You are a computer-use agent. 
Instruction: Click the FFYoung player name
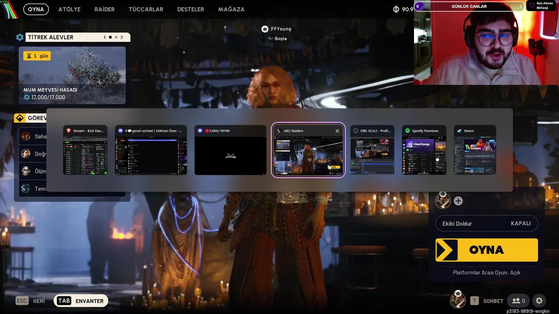pyautogui.click(x=281, y=29)
